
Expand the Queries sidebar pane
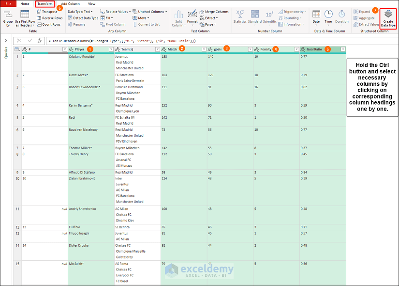coord(5,41)
